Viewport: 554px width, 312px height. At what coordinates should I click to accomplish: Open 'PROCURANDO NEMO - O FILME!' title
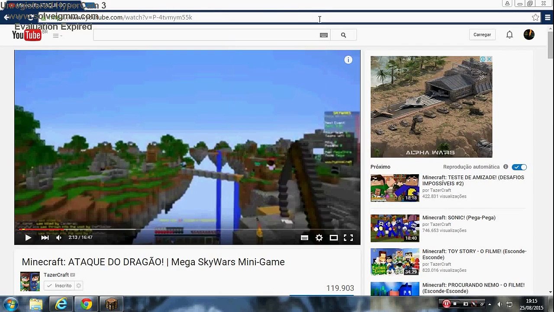pos(473,288)
